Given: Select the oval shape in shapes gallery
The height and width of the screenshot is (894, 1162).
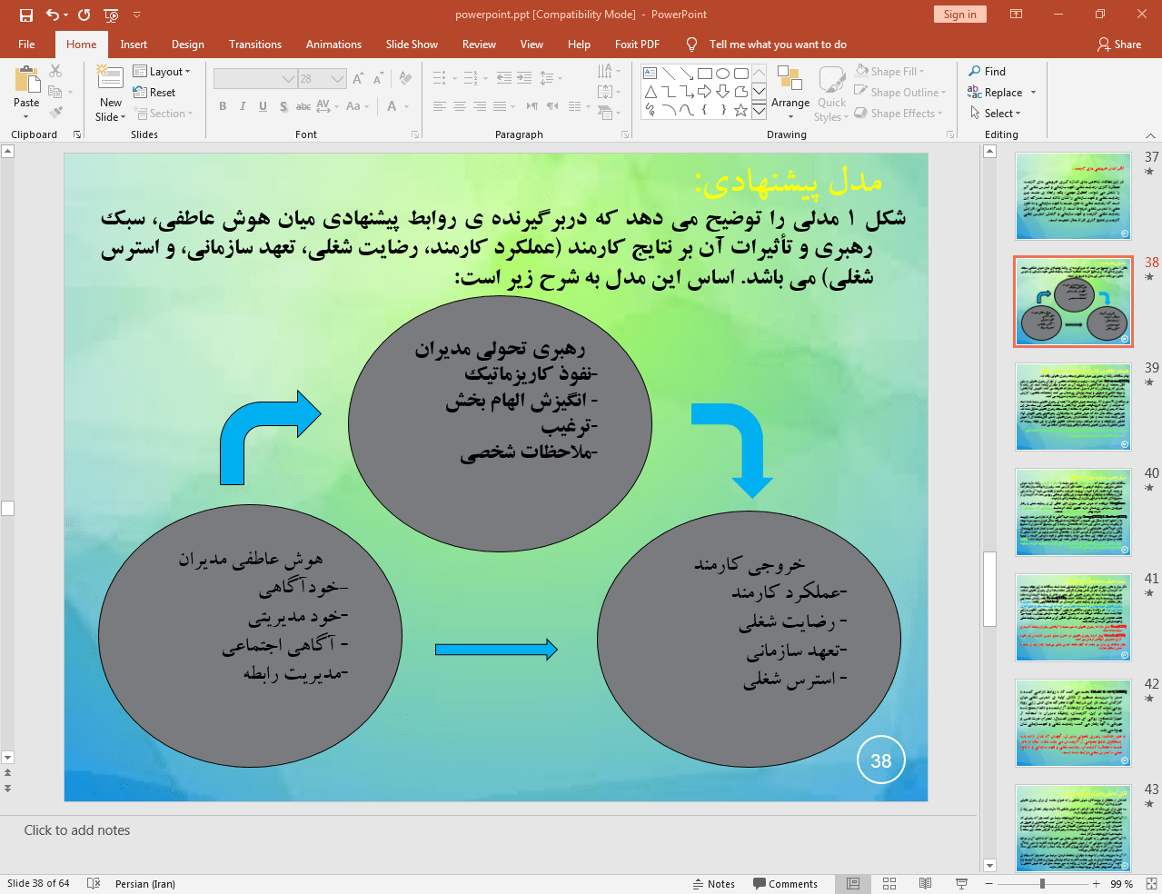Looking at the screenshot, I should coord(722,74).
